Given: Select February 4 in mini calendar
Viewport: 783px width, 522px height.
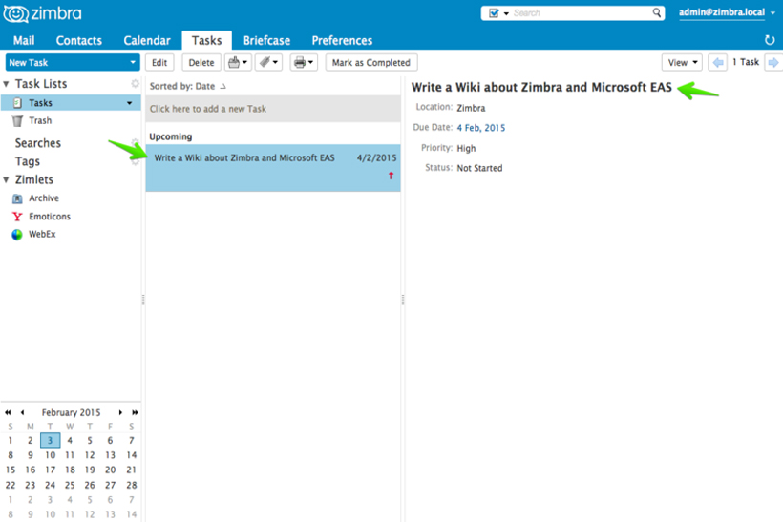Looking at the screenshot, I should (70, 440).
